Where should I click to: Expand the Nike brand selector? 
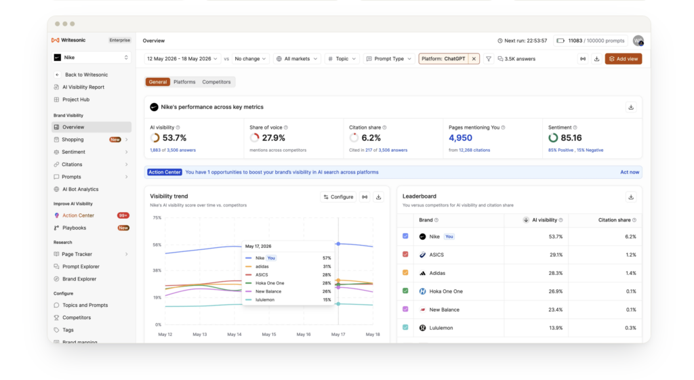click(91, 58)
